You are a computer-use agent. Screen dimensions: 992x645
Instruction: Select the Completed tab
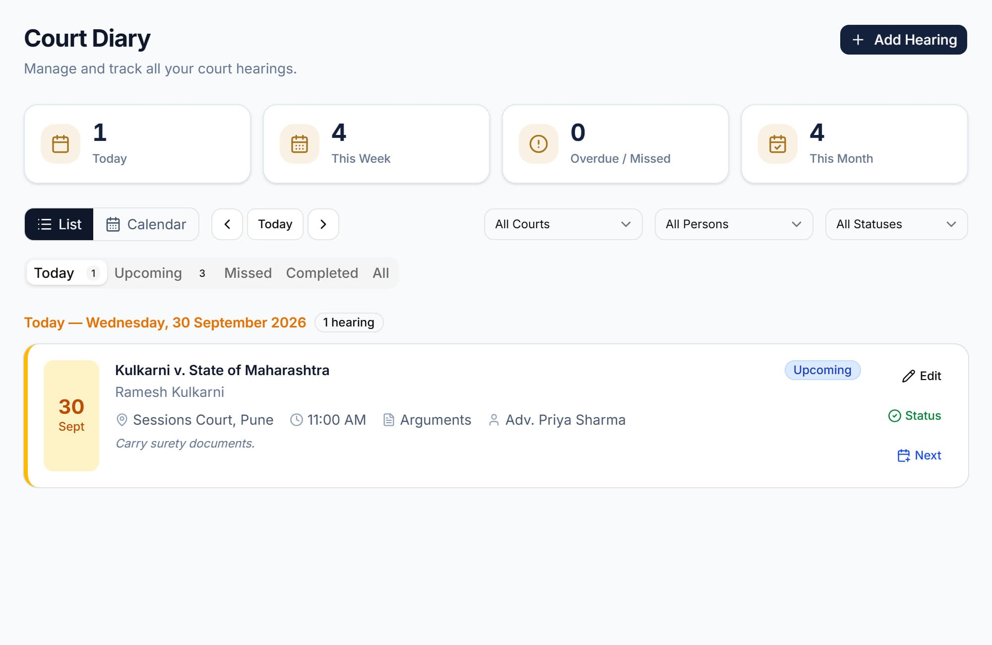[x=322, y=273]
